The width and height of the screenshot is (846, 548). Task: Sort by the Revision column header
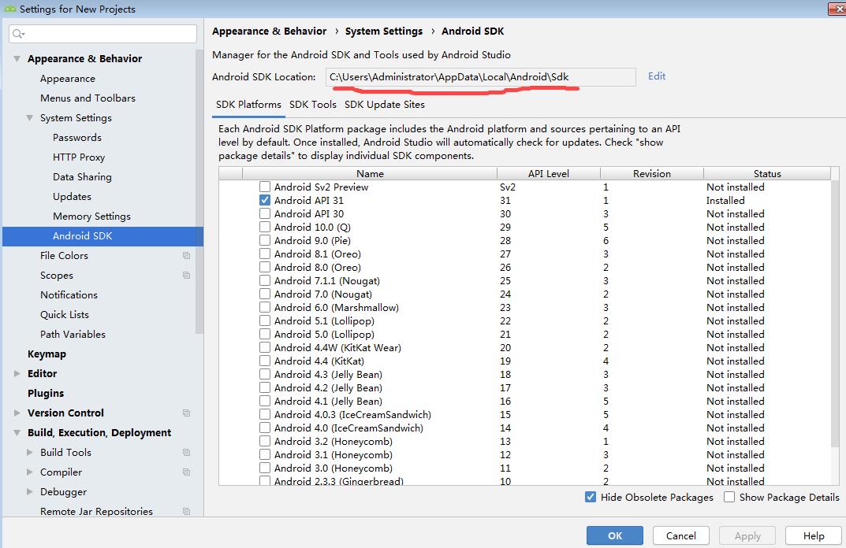tap(652, 173)
